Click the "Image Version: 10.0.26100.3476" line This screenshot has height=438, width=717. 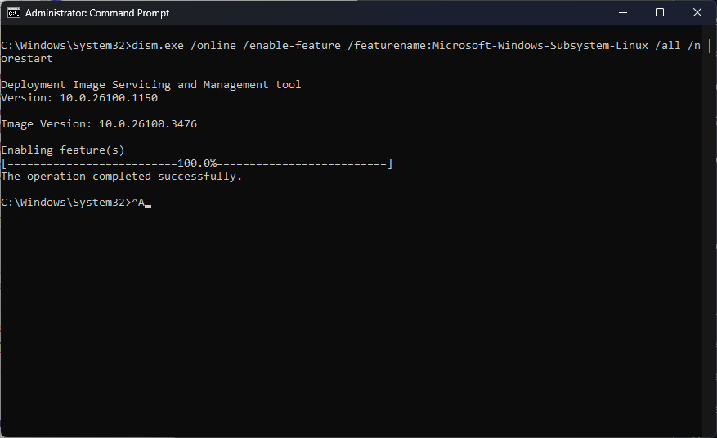click(x=99, y=124)
